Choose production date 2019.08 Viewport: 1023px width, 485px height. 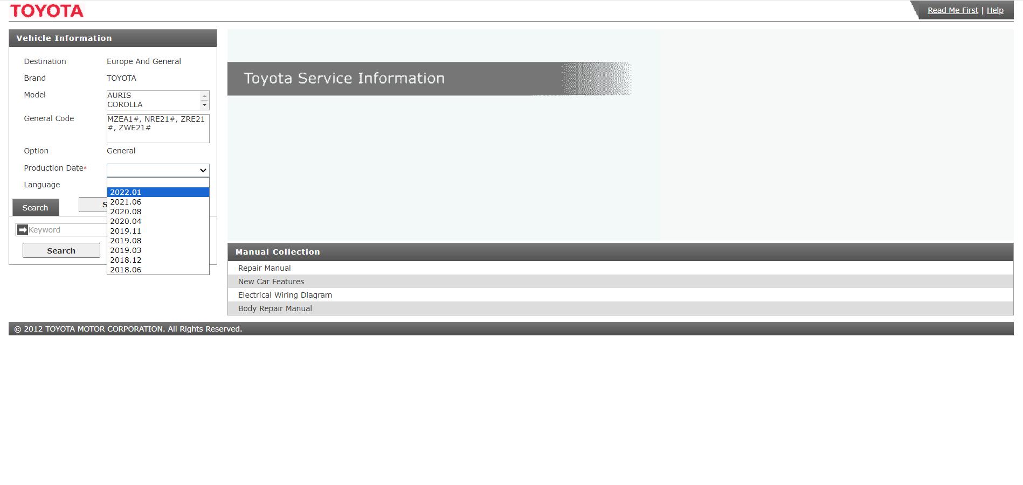pos(158,241)
